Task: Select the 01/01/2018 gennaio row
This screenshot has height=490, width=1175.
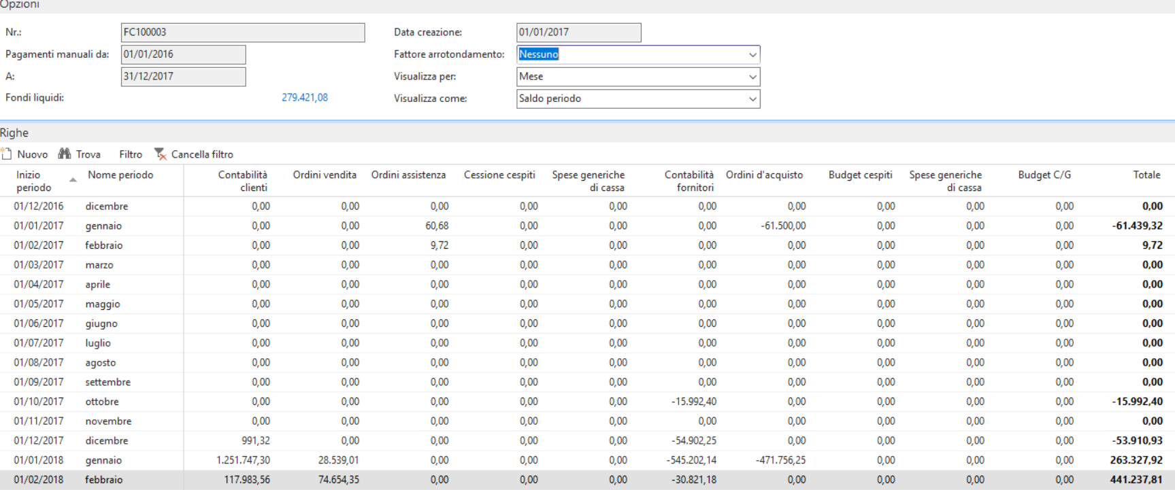Action: pos(587,460)
